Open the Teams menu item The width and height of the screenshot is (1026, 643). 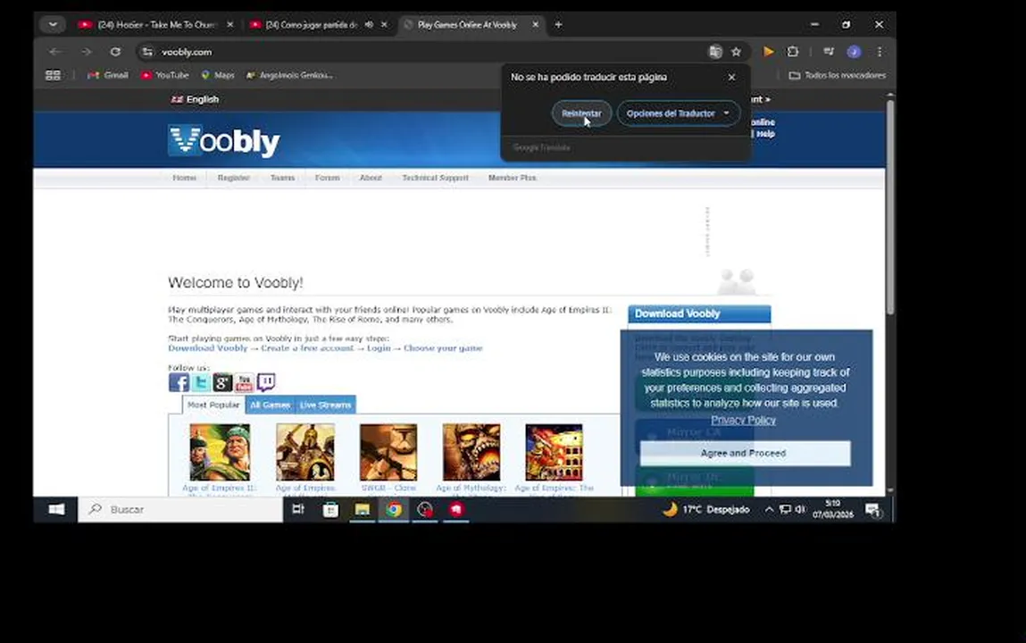click(283, 178)
